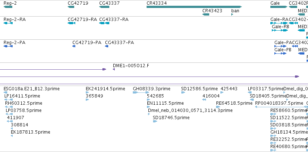Select EST 416004
Viewport: 308px width, 152px height.
point(204,100)
